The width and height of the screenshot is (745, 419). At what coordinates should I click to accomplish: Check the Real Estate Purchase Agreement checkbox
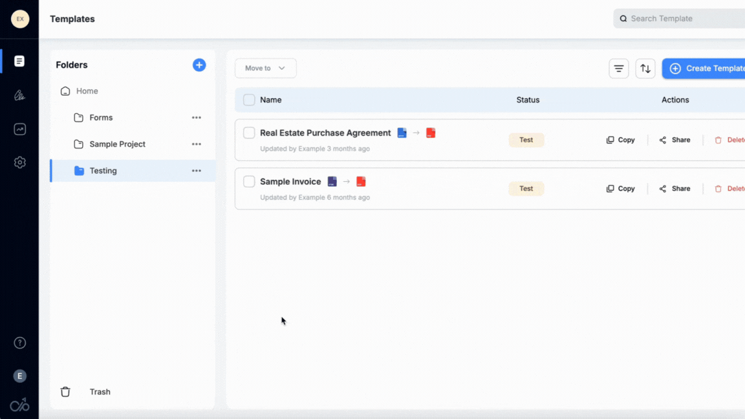(x=249, y=133)
